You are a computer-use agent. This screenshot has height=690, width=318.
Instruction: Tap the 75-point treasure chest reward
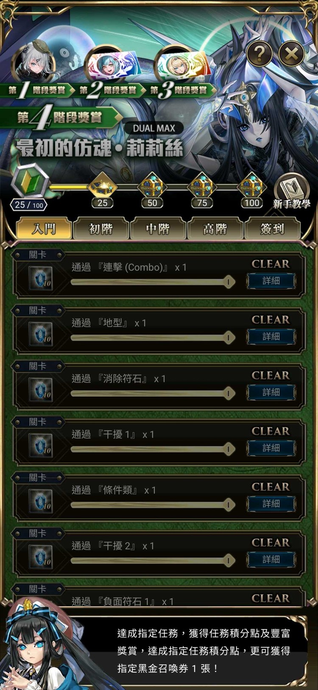pos(202,185)
